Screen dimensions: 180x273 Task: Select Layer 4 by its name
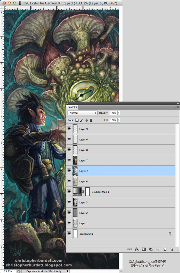84,181
